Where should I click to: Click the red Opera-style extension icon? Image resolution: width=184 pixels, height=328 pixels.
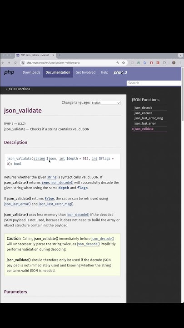pos(151,63)
